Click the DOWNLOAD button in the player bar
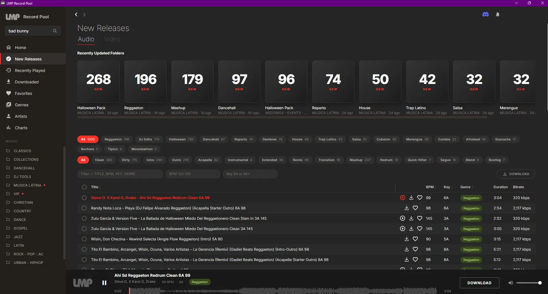548x294 pixels. (480, 283)
